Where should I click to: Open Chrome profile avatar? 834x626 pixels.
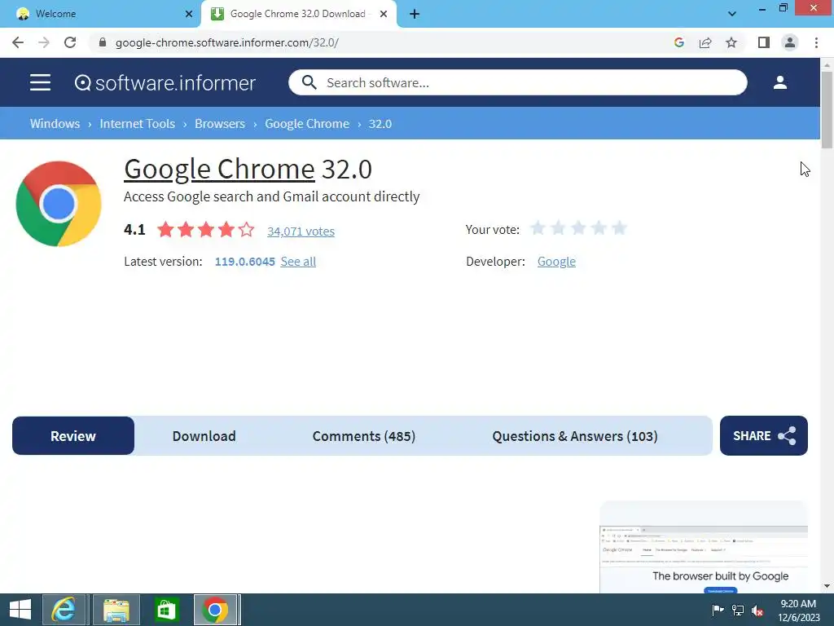point(790,42)
